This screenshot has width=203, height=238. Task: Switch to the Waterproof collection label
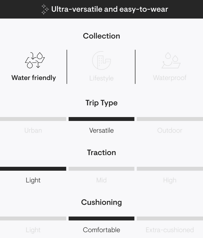coord(170,78)
